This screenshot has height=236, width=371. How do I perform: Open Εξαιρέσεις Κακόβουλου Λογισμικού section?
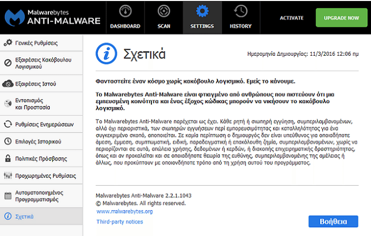41,63
